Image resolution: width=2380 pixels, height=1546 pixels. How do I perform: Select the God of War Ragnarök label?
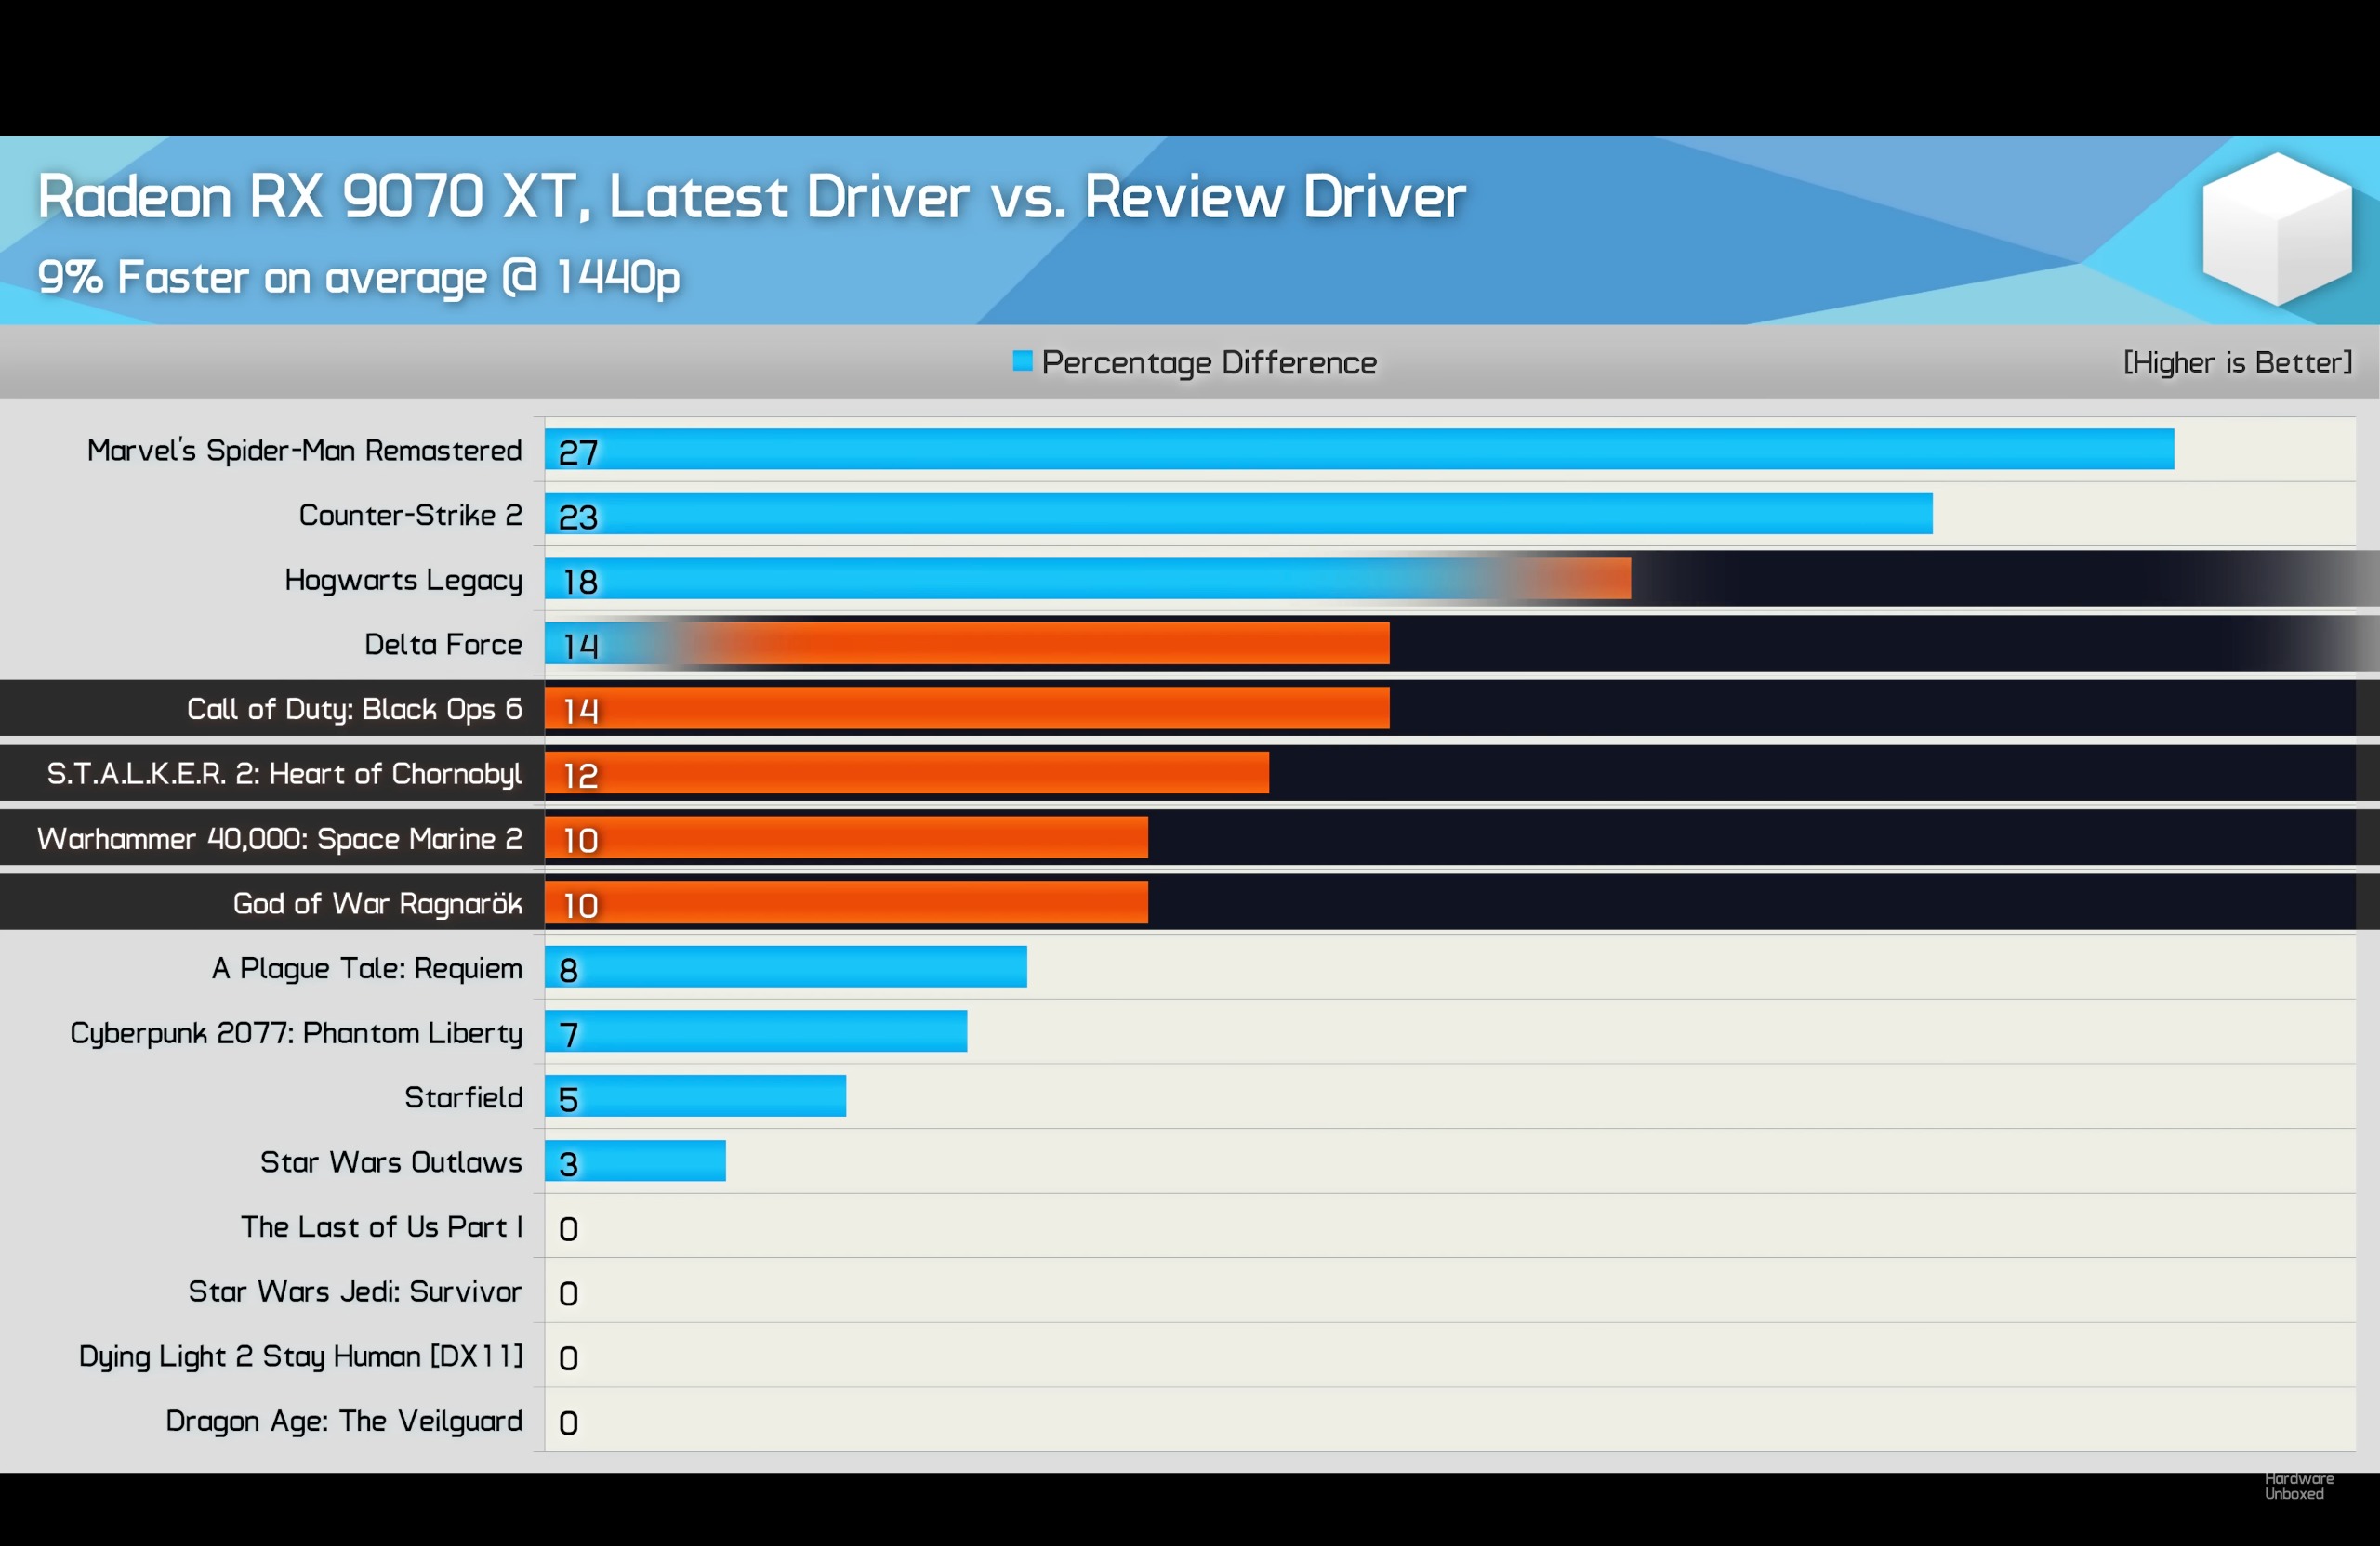pos(377,904)
